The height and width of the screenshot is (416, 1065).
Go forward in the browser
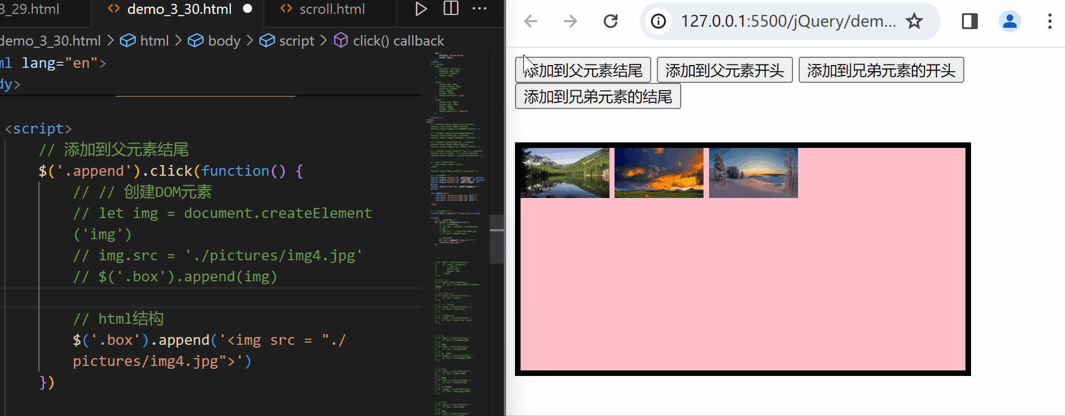click(570, 21)
